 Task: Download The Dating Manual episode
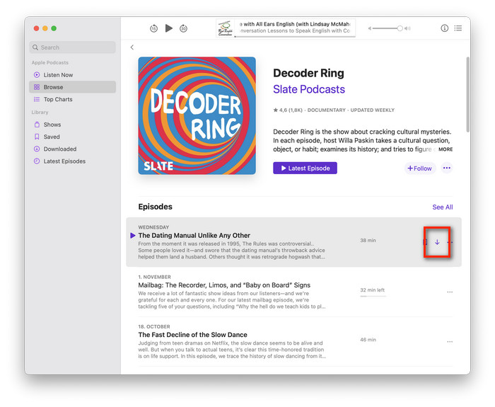point(437,242)
